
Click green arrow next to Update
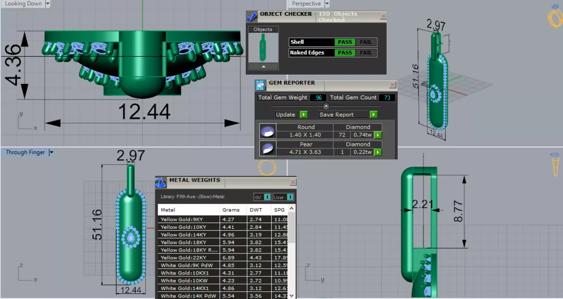[304, 114]
